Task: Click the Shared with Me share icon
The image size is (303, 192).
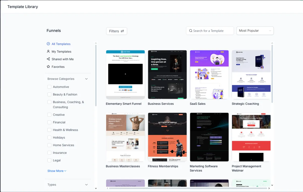Action: (48, 59)
